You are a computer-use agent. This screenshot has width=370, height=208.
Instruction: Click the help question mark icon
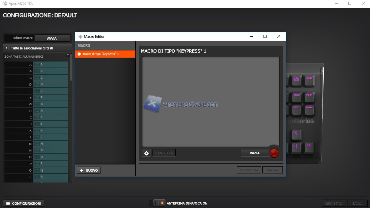point(68,56)
